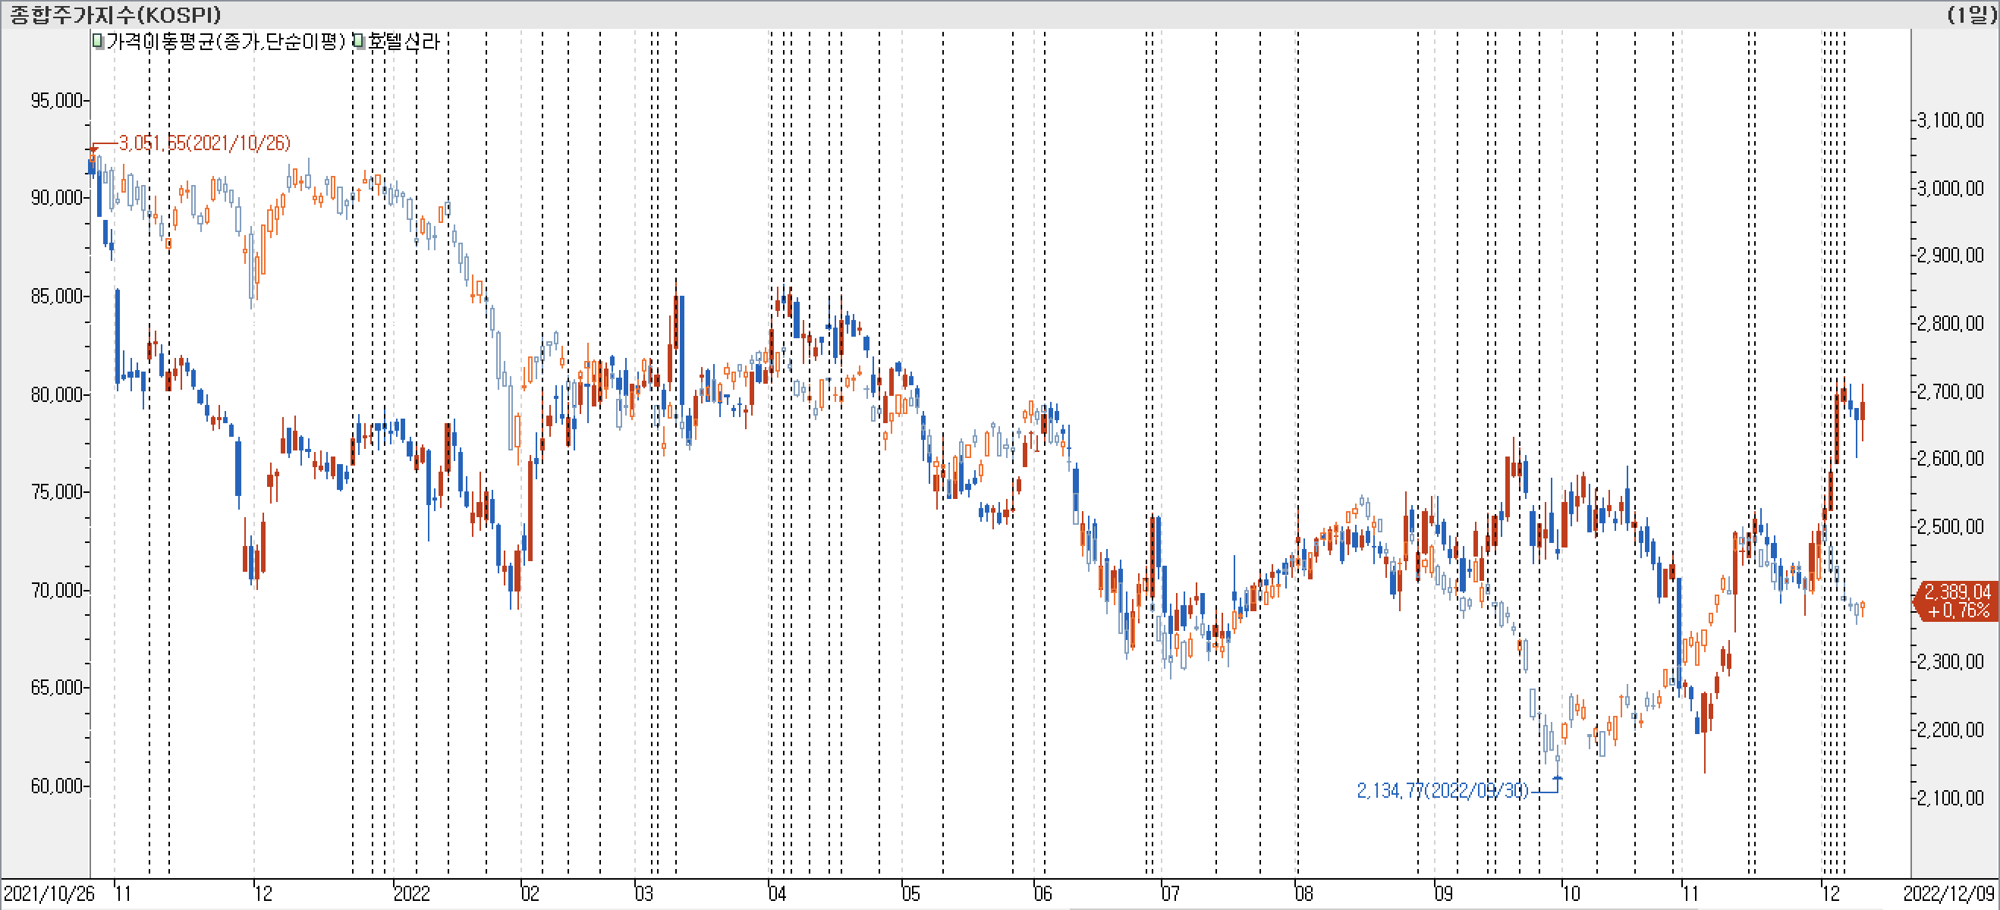The image size is (2000, 910).
Task: Click the 종합주가지수(KOSPI) chart title
Action: pos(115,14)
